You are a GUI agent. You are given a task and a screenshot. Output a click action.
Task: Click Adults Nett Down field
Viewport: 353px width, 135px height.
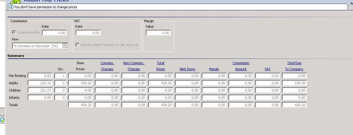[187, 83]
